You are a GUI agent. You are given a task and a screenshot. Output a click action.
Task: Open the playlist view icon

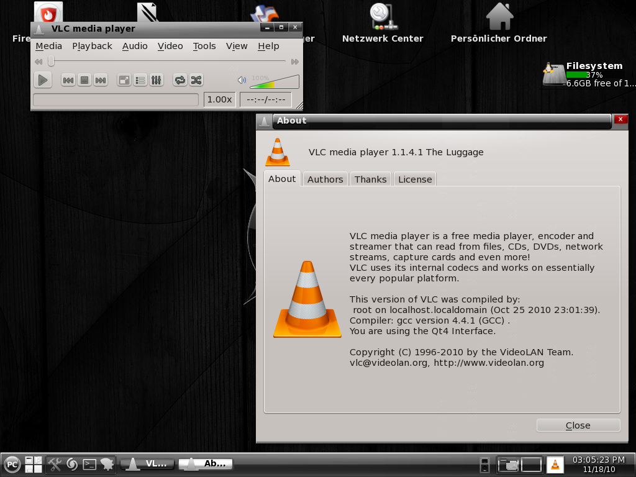coord(140,79)
